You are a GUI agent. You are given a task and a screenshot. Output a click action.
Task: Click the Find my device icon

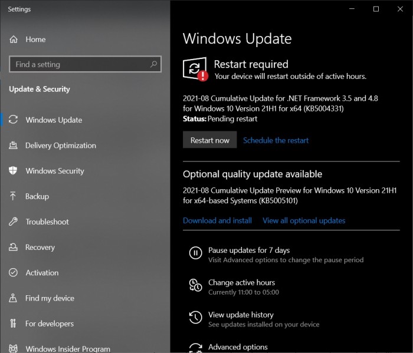13,298
